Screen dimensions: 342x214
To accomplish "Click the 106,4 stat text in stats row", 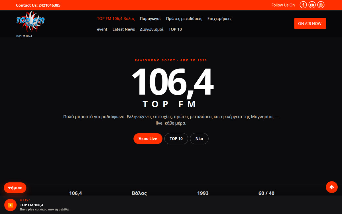I will click(76, 193).
